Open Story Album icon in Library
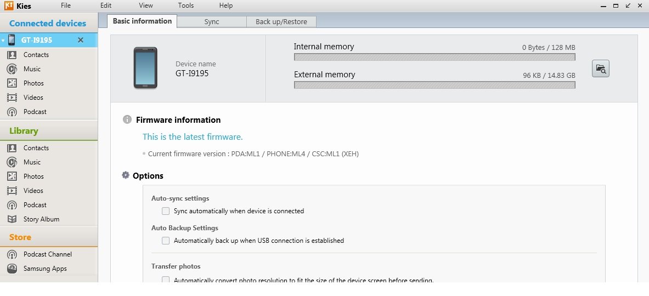Screen dimensions: 649x296 12,219
